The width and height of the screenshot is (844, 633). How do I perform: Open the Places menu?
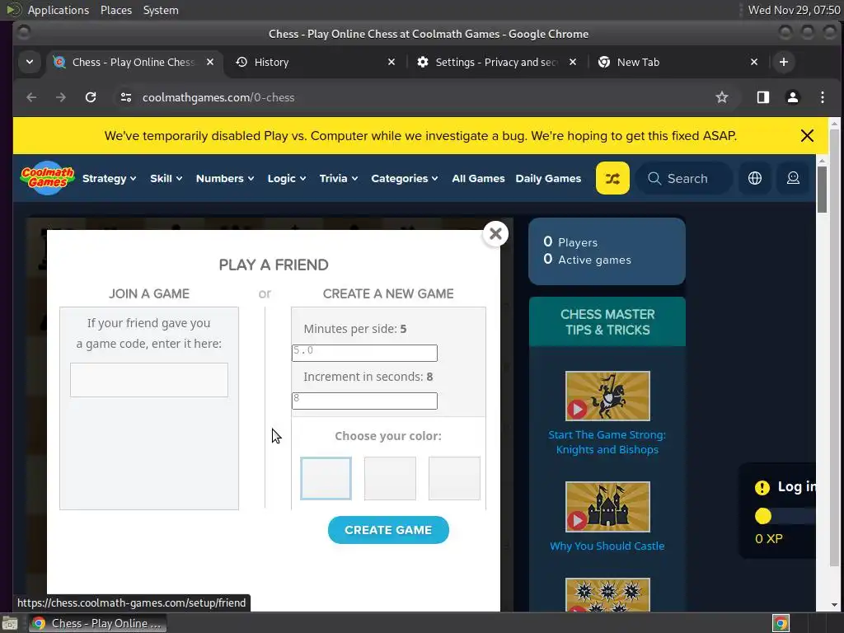pos(115,10)
